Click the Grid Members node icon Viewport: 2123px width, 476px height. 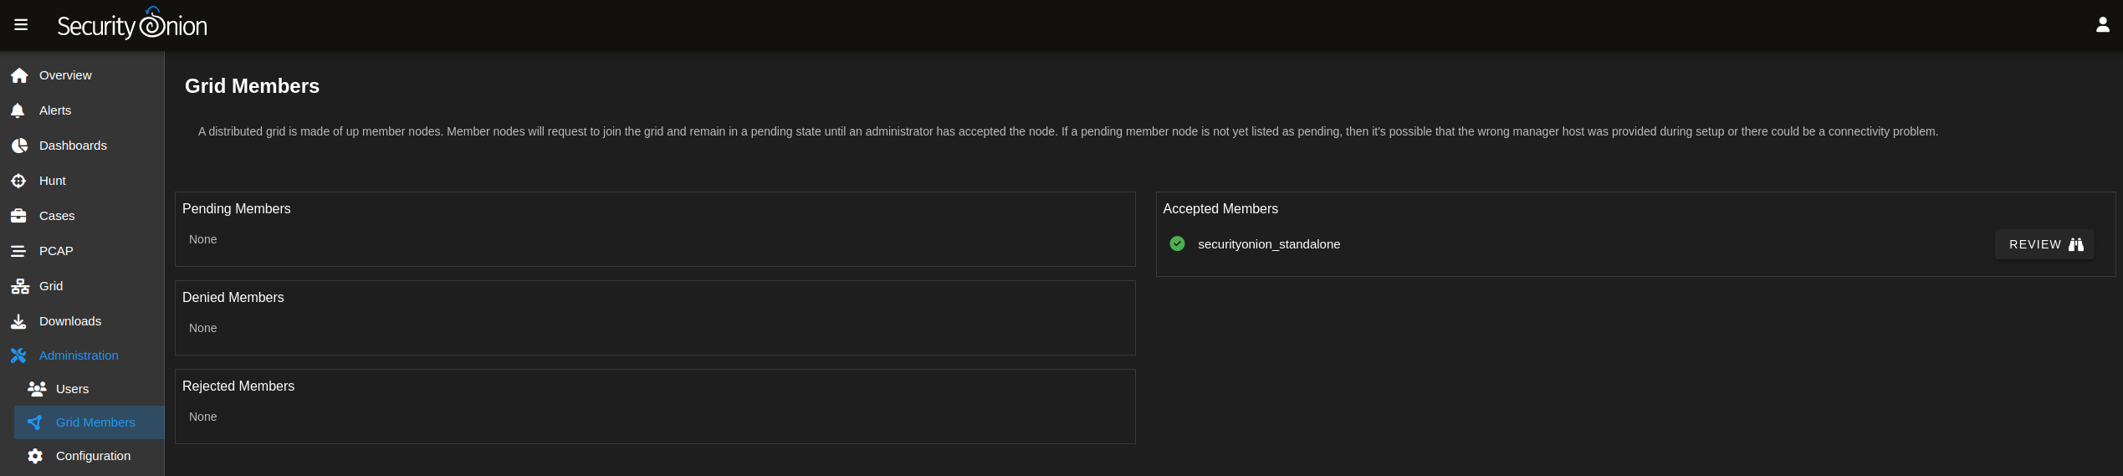click(34, 422)
